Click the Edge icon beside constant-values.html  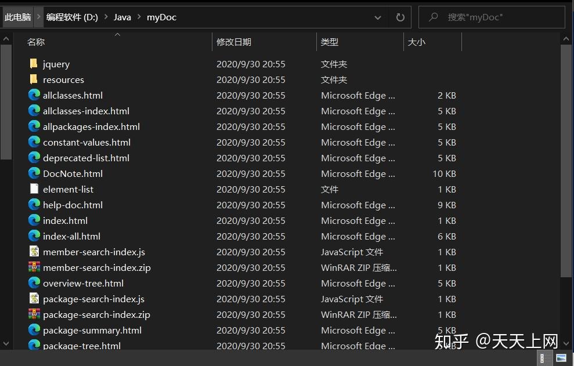tap(34, 142)
